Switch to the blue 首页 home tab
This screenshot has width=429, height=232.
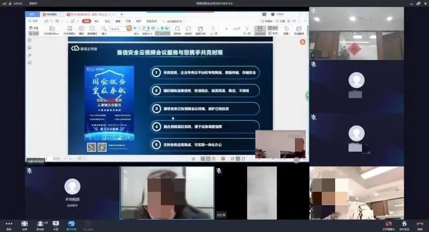(32, 14)
